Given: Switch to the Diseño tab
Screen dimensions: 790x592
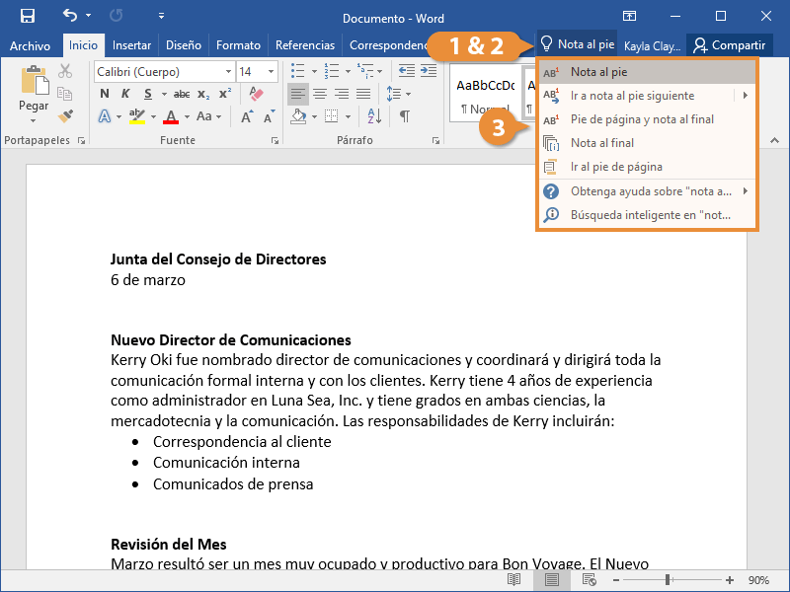Looking at the screenshot, I should [184, 45].
